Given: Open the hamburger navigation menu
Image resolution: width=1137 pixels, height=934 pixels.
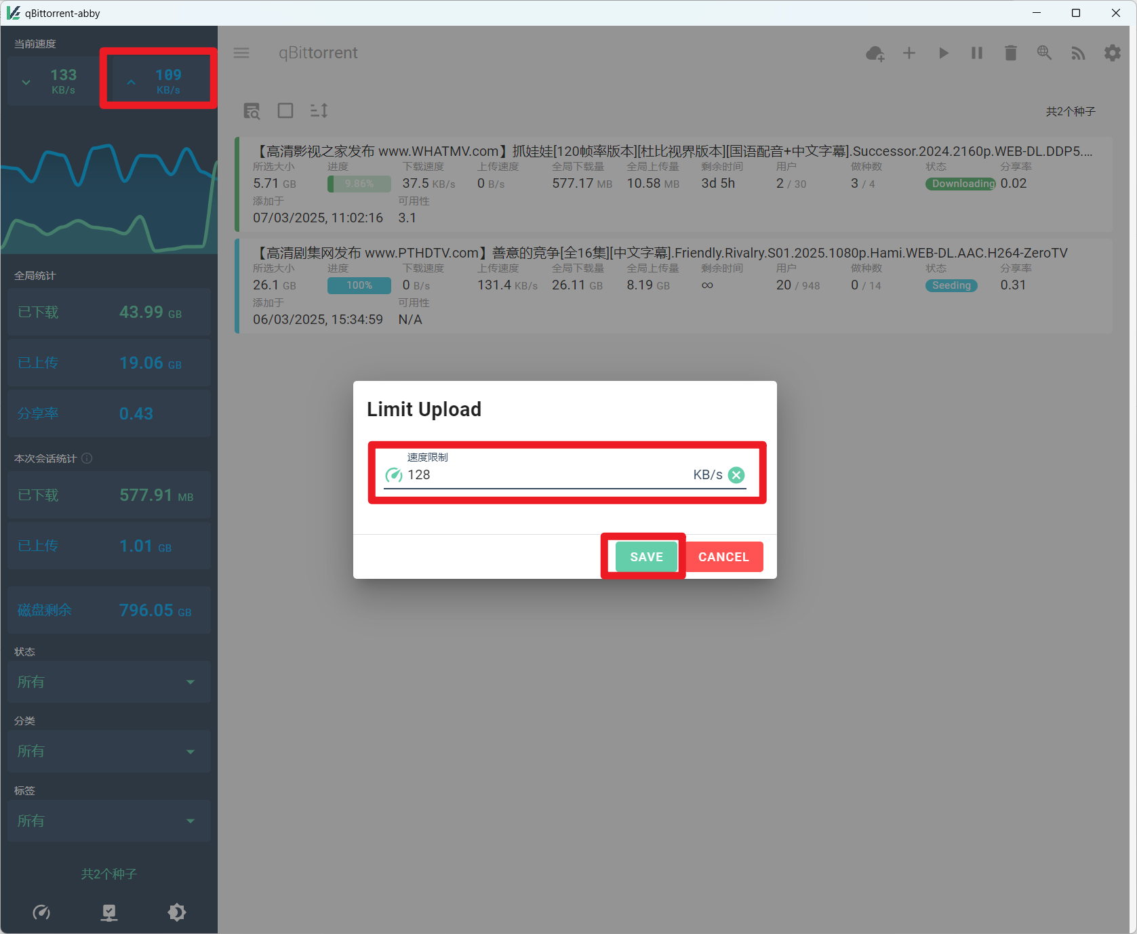Looking at the screenshot, I should point(241,53).
